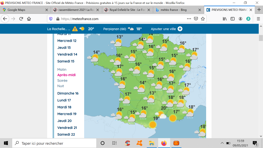Viewport: 263px width, 148px height.
Task: Select forecast day Mercredi 19
Action: click(x=67, y=114)
